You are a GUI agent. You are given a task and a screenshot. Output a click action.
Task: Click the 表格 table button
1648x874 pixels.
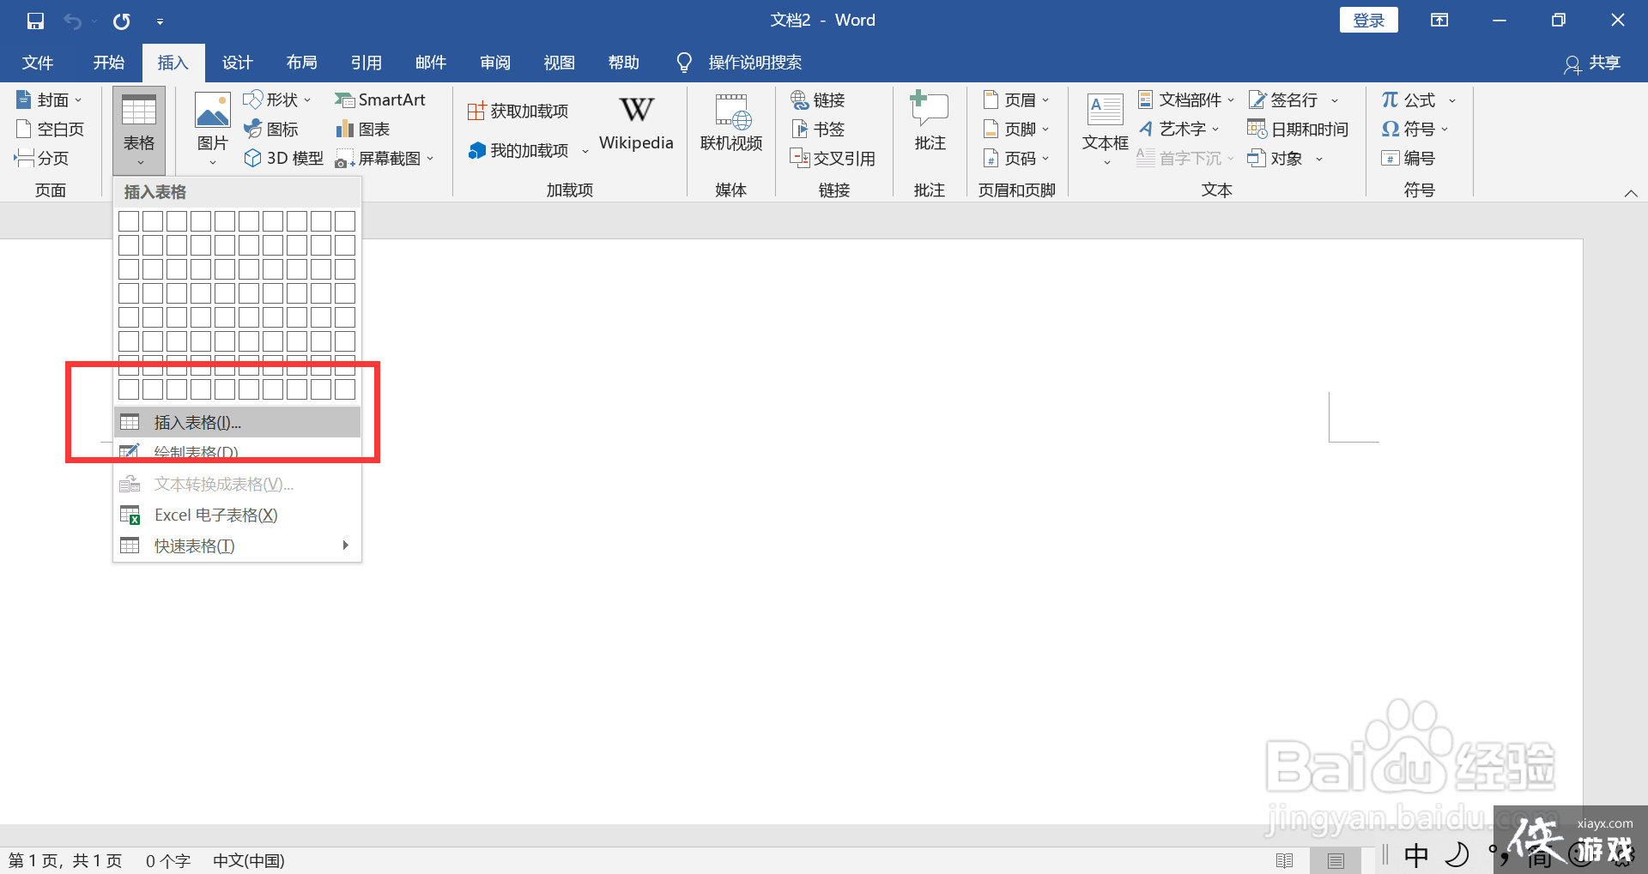pos(139,130)
